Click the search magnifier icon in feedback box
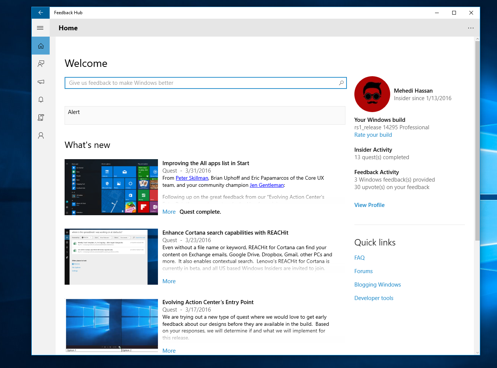The height and width of the screenshot is (368, 497). tap(341, 83)
